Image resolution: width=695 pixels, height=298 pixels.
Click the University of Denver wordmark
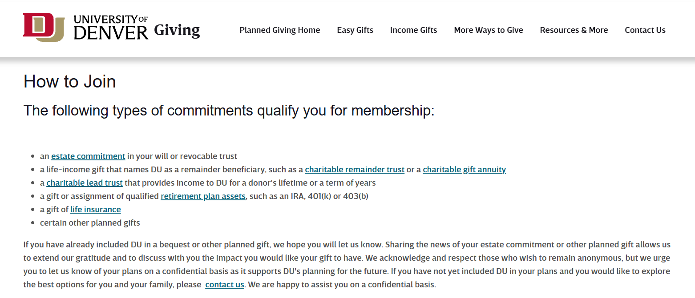click(111, 28)
